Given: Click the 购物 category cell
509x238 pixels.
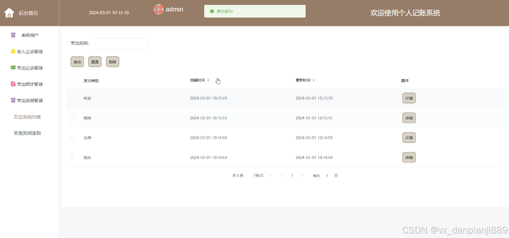Looking at the screenshot, I should tap(88, 118).
